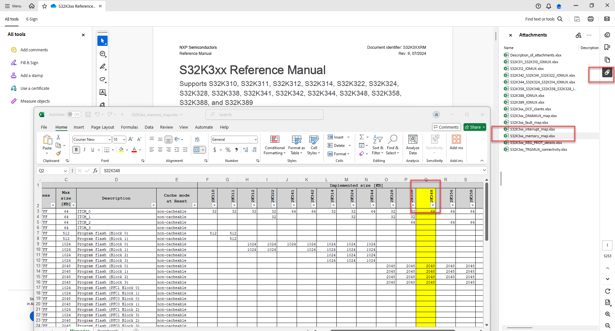Open the Comments button in Excel
Screen dimensions: 615x331
(x=446, y=127)
